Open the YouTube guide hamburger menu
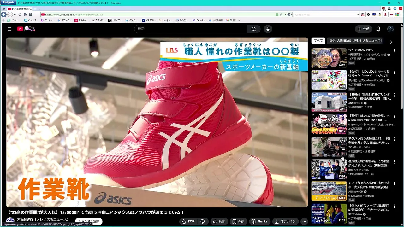The width and height of the screenshot is (404, 227). (x=9, y=29)
